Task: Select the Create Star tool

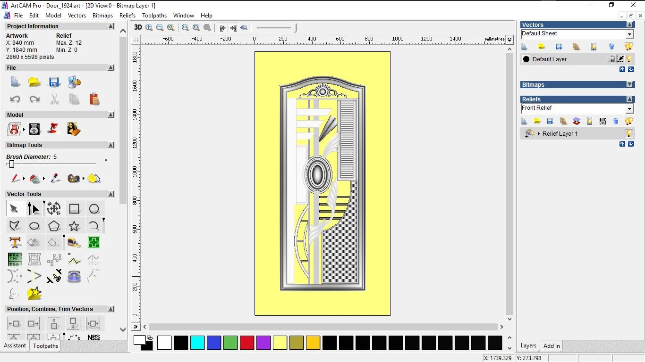Action: pos(74,226)
